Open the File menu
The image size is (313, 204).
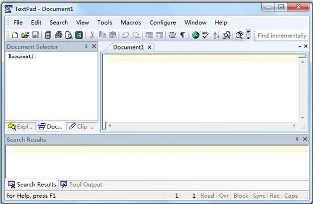[x=18, y=22]
